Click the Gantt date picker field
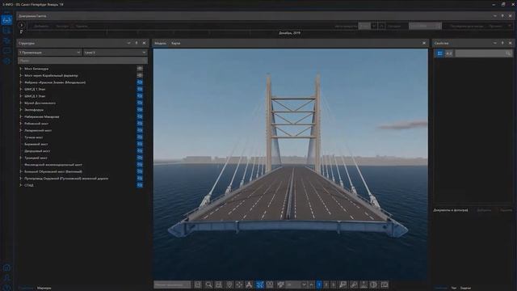The width and height of the screenshot is (517, 291). point(425,26)
